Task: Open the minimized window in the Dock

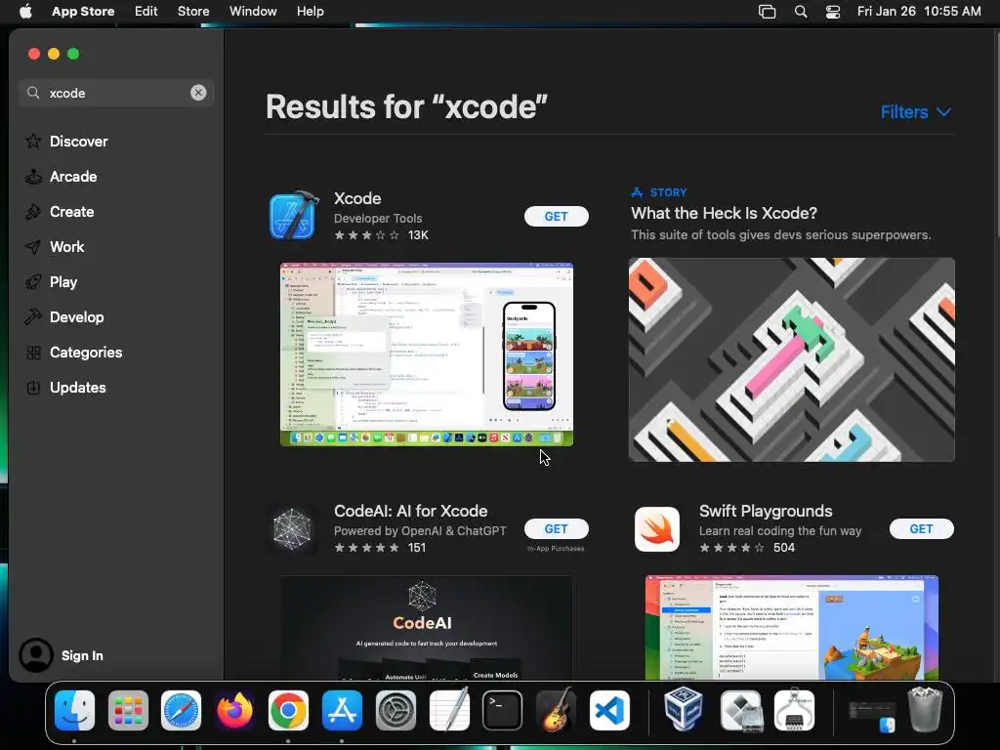Action: tap(872, 716)
